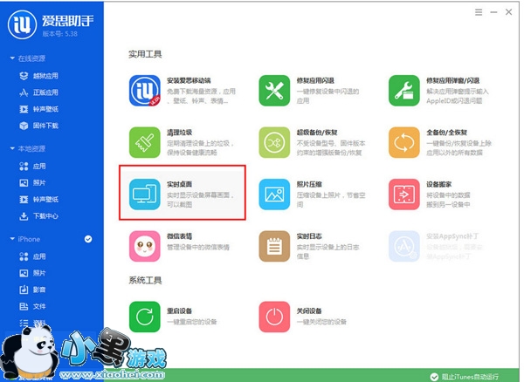Open 越狱应用 in the sidebar
Viewport: 524px width, 382px height.
point(38,76)
